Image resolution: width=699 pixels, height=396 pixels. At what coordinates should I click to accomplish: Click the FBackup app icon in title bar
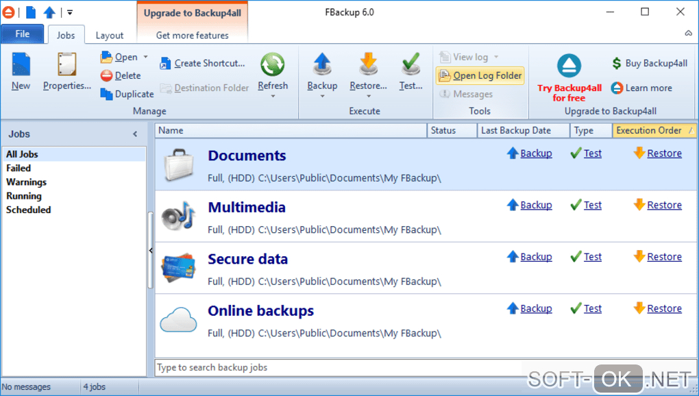click(8, 12)
